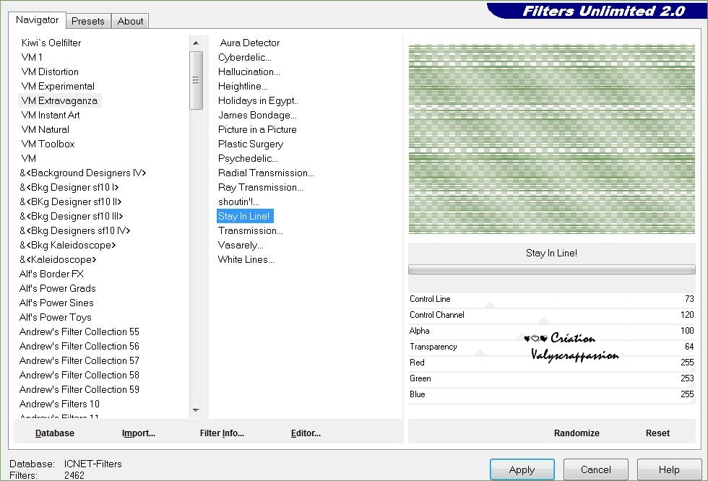Open the About tab
The height and width of the screenshot is (481, 708).
[131, 21]
